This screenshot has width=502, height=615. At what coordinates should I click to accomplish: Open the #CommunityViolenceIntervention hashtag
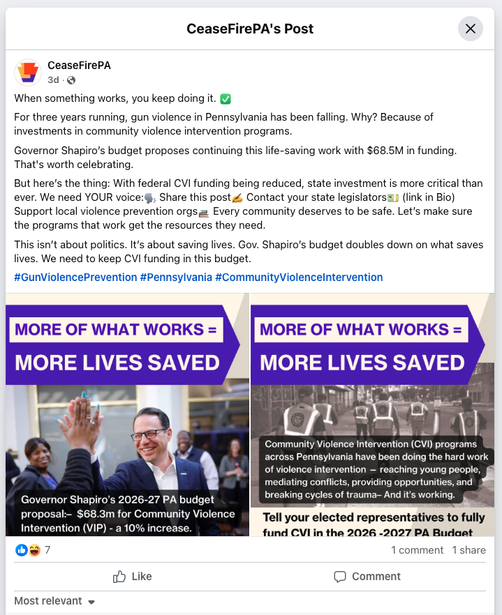tap(299, 278)
